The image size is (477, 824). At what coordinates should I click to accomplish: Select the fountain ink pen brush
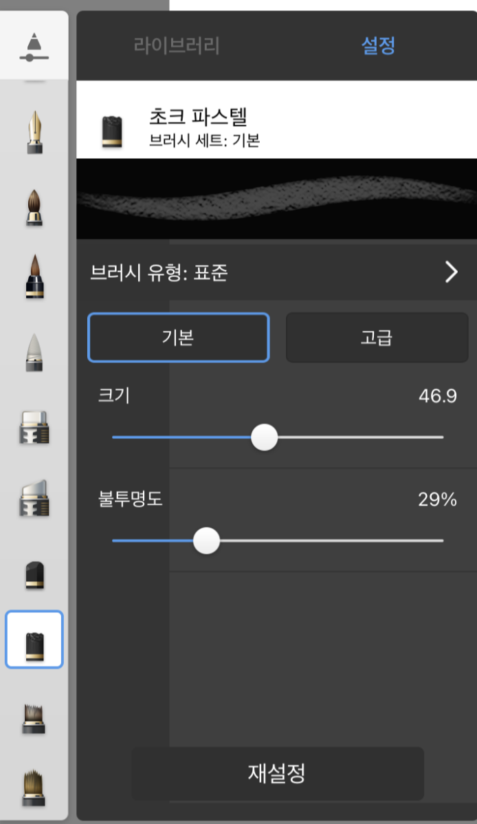34,131
